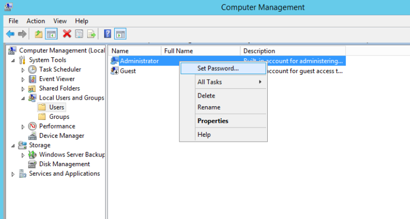Expand the Task Scheduler tree node
This screenshot has width=410, height=219.
click(x=23, y=70)
